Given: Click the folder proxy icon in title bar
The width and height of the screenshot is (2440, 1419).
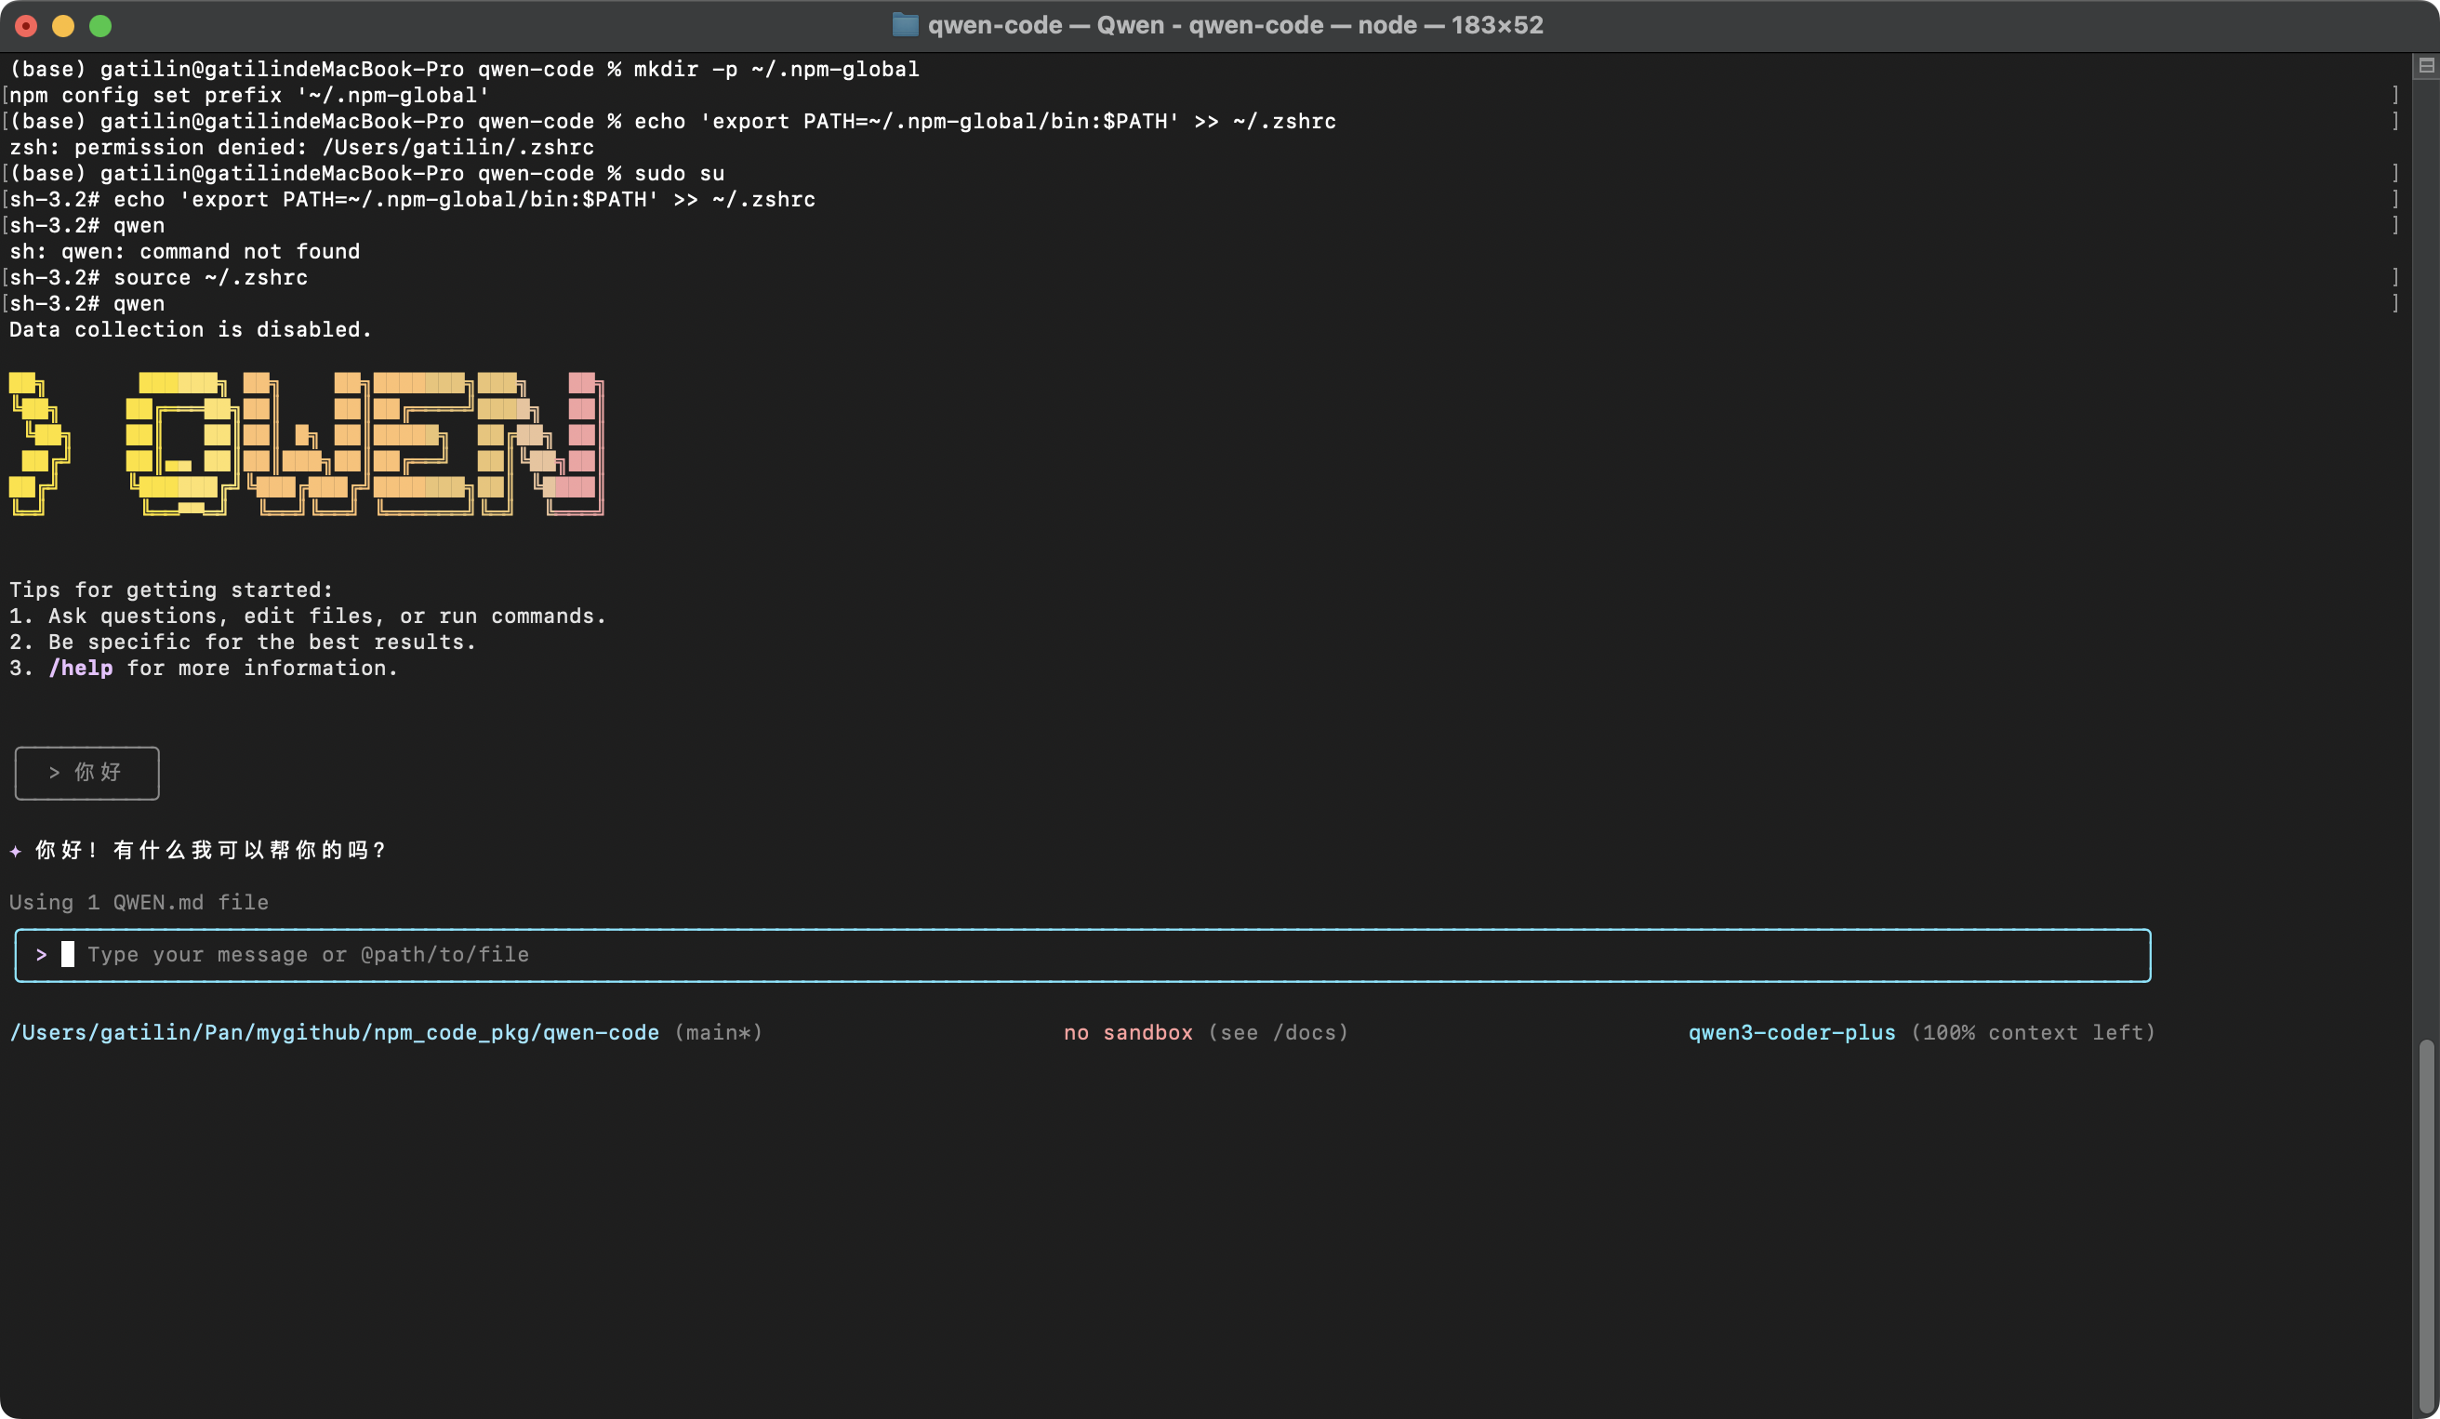Looking at the screenshot, I should click(905, 25).
